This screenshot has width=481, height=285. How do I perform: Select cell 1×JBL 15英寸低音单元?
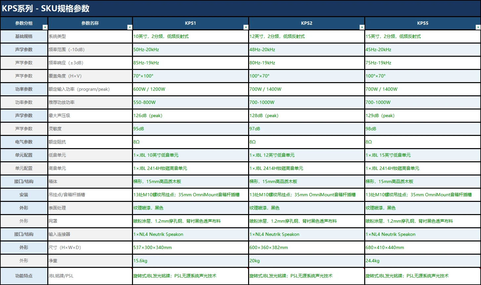[423, 155]
